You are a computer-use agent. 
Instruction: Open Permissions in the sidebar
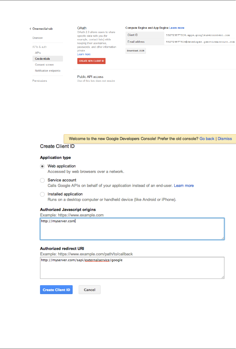tap(40, 81)
